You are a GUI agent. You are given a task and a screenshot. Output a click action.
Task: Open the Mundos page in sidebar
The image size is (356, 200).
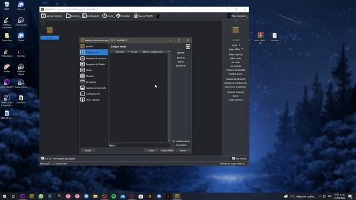[94, 76]
